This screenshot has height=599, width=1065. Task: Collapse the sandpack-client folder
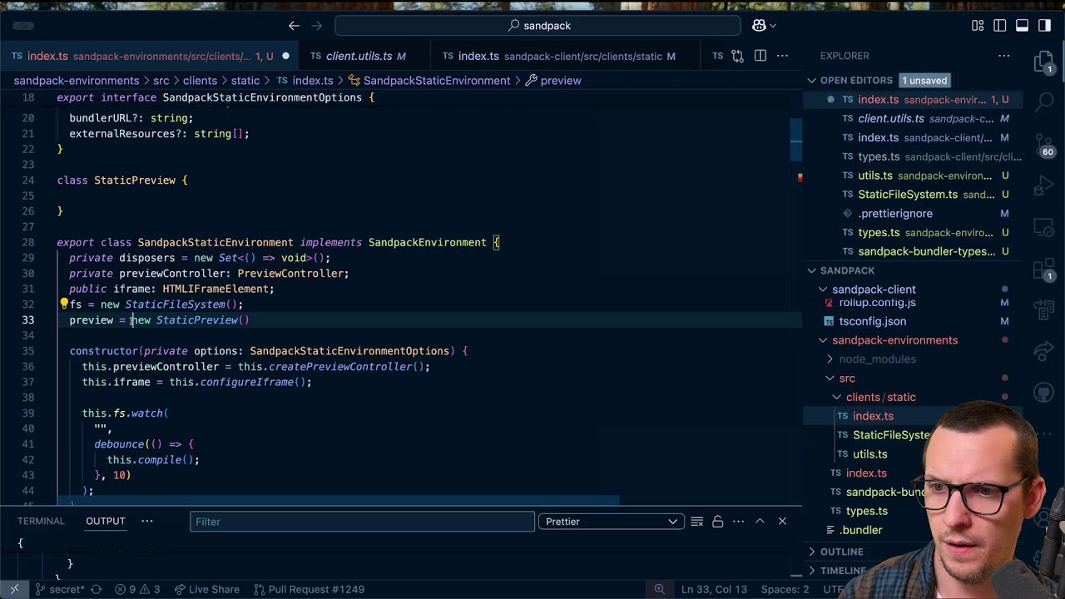[x=823, y=290]
